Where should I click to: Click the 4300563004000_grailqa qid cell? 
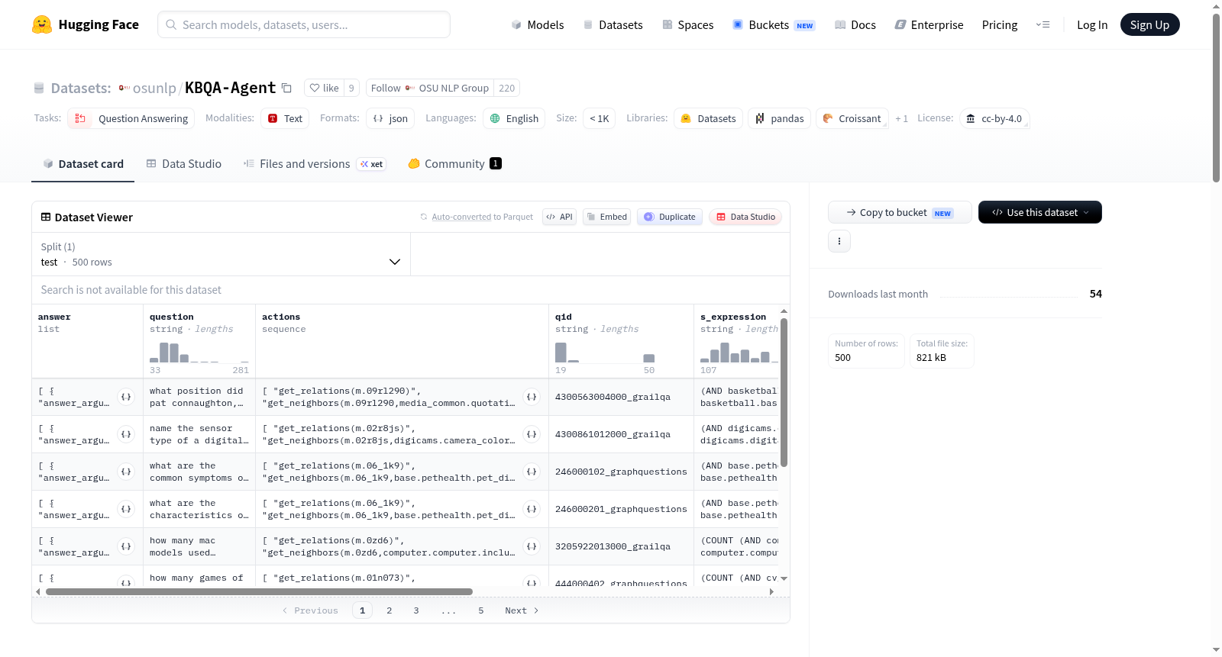621,397
